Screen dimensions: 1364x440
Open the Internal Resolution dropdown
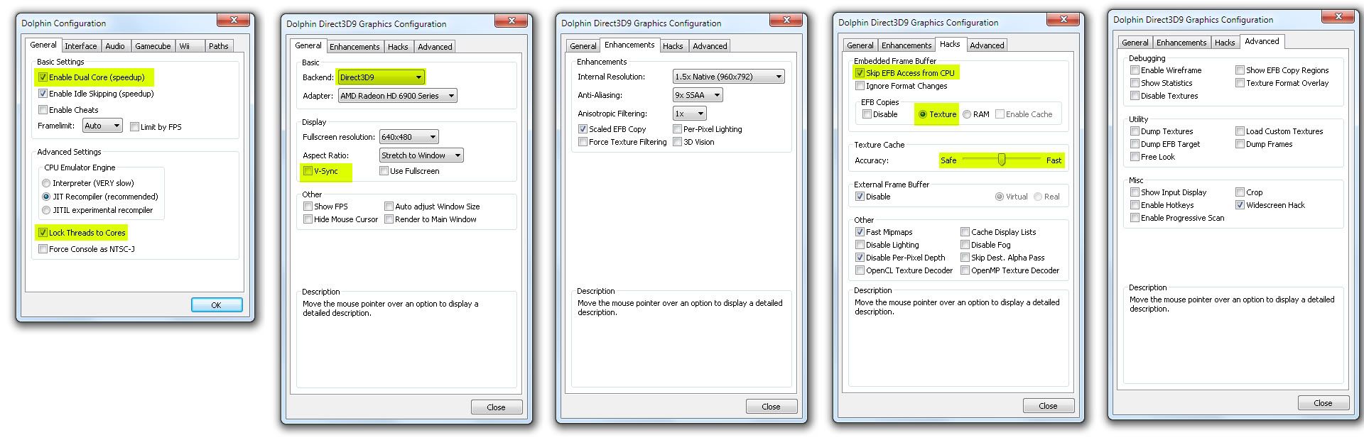728,77
